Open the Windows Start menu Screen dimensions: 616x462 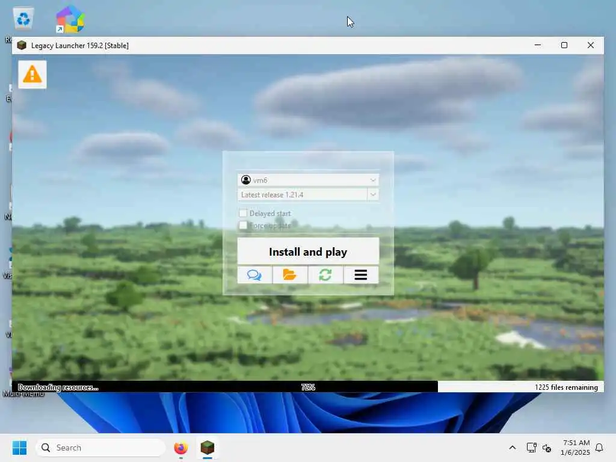pos(20,448)
